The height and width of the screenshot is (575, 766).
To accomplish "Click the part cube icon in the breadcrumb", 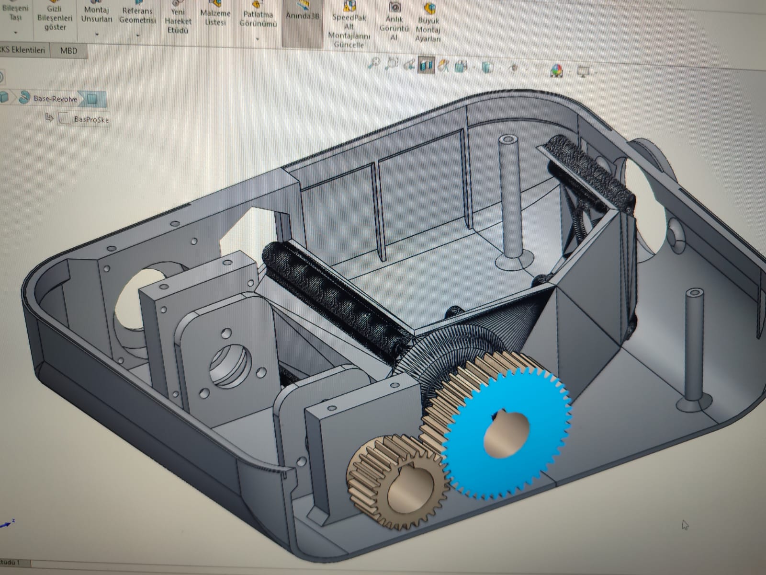I will [5, 98].
